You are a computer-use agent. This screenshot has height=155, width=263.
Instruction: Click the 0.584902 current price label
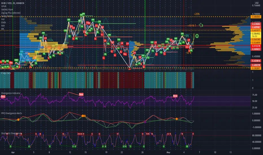point(256,34)
